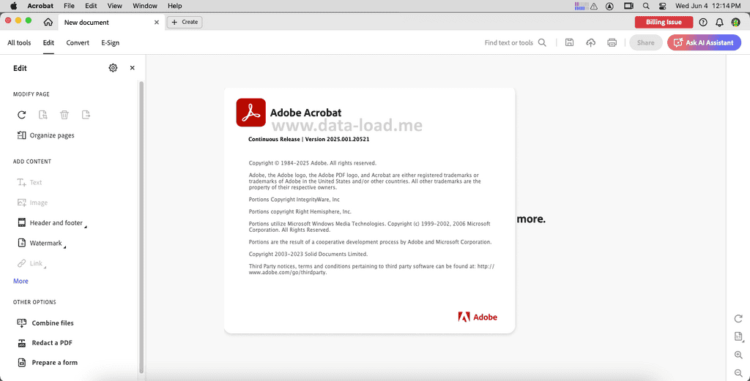The width and height of the screenshot is (750, 381).
Task: Click the version 2025.001.20521 text
Action: (337, 140)
